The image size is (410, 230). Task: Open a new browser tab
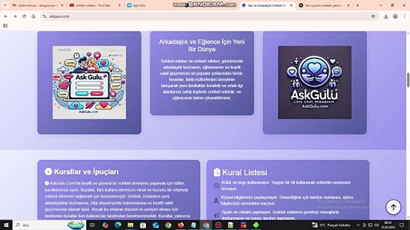tap(357, 5)
